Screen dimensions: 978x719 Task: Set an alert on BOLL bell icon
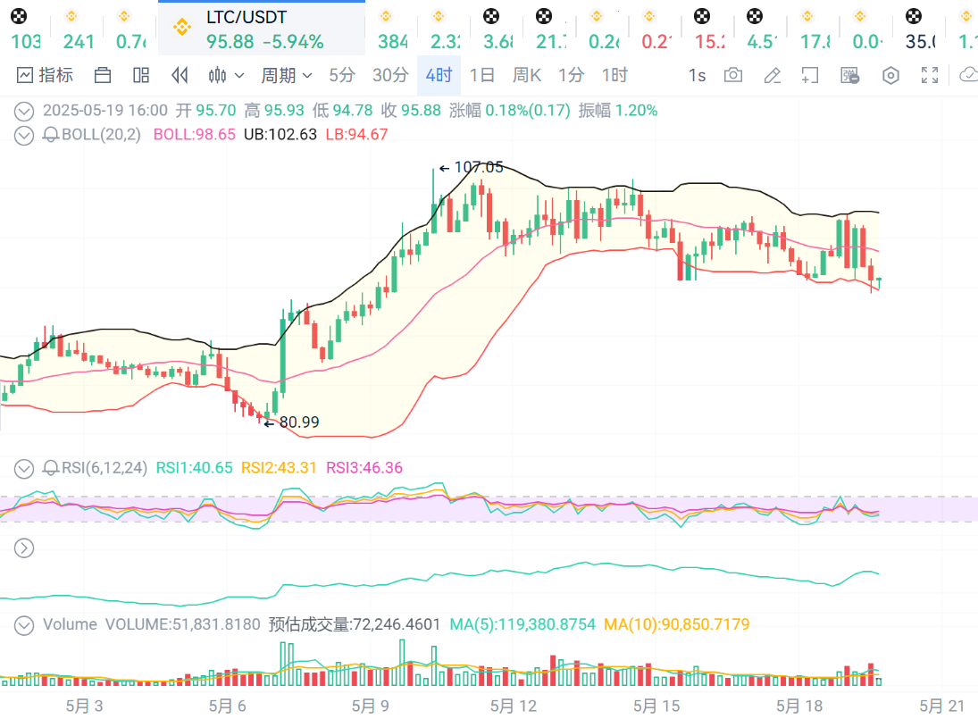click(x=51, y=135)
